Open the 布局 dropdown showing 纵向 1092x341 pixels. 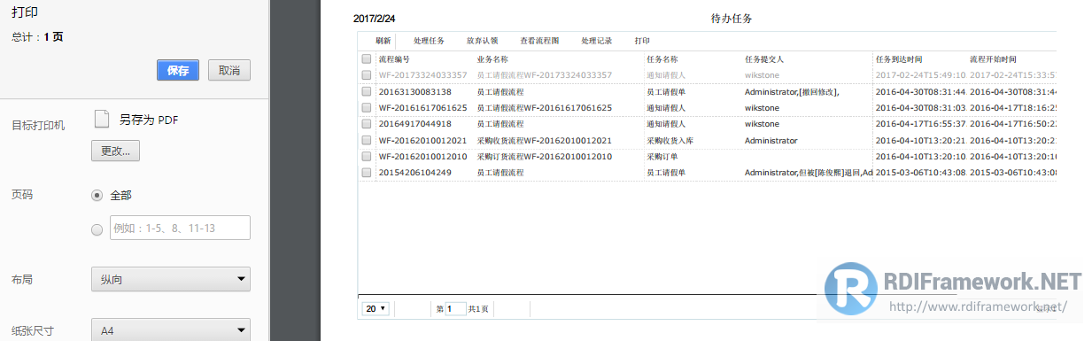(x=171, y=280)
